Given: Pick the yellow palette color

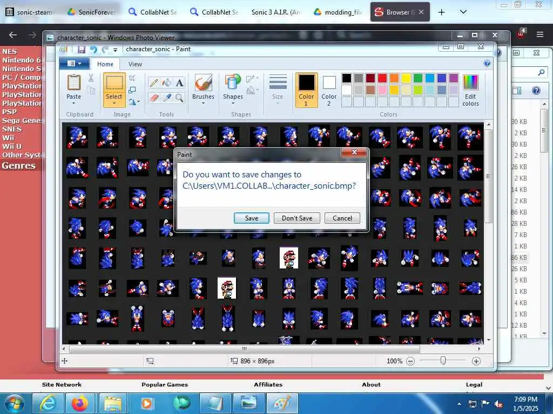Looking at the screenshot, I should tap(406, 78).
